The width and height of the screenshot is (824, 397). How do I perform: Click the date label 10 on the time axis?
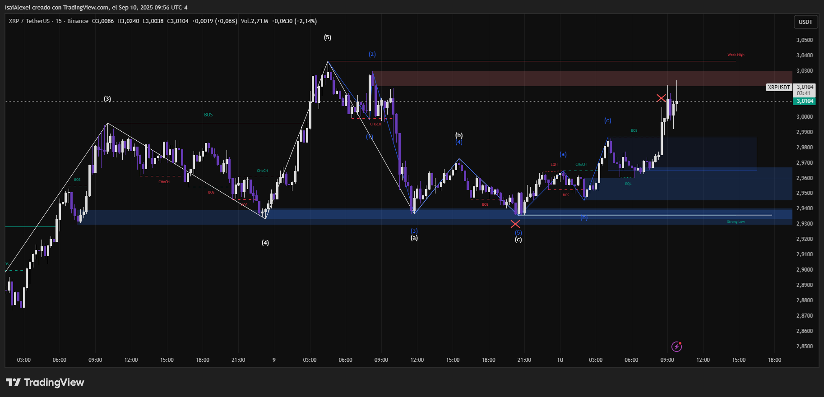point(560,360)
